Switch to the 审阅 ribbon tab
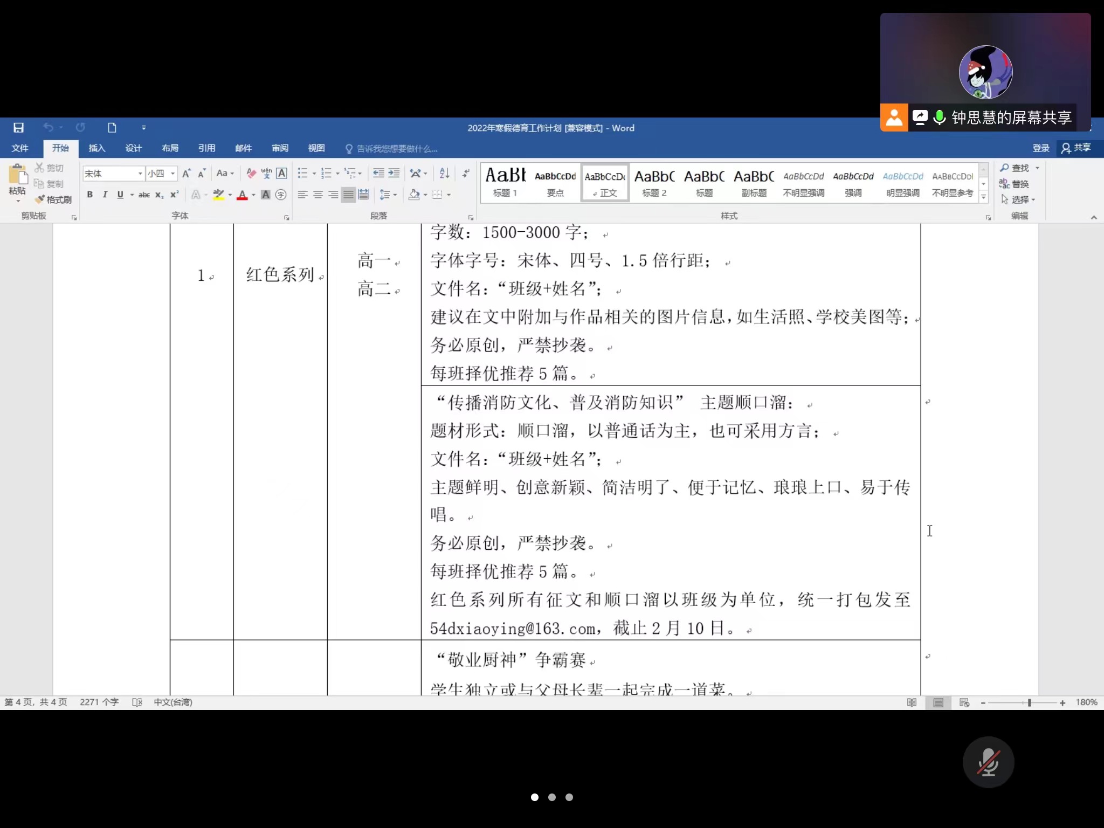This screenshot has width=1104, height=828. pyautogui.click(x=280, y=148)
